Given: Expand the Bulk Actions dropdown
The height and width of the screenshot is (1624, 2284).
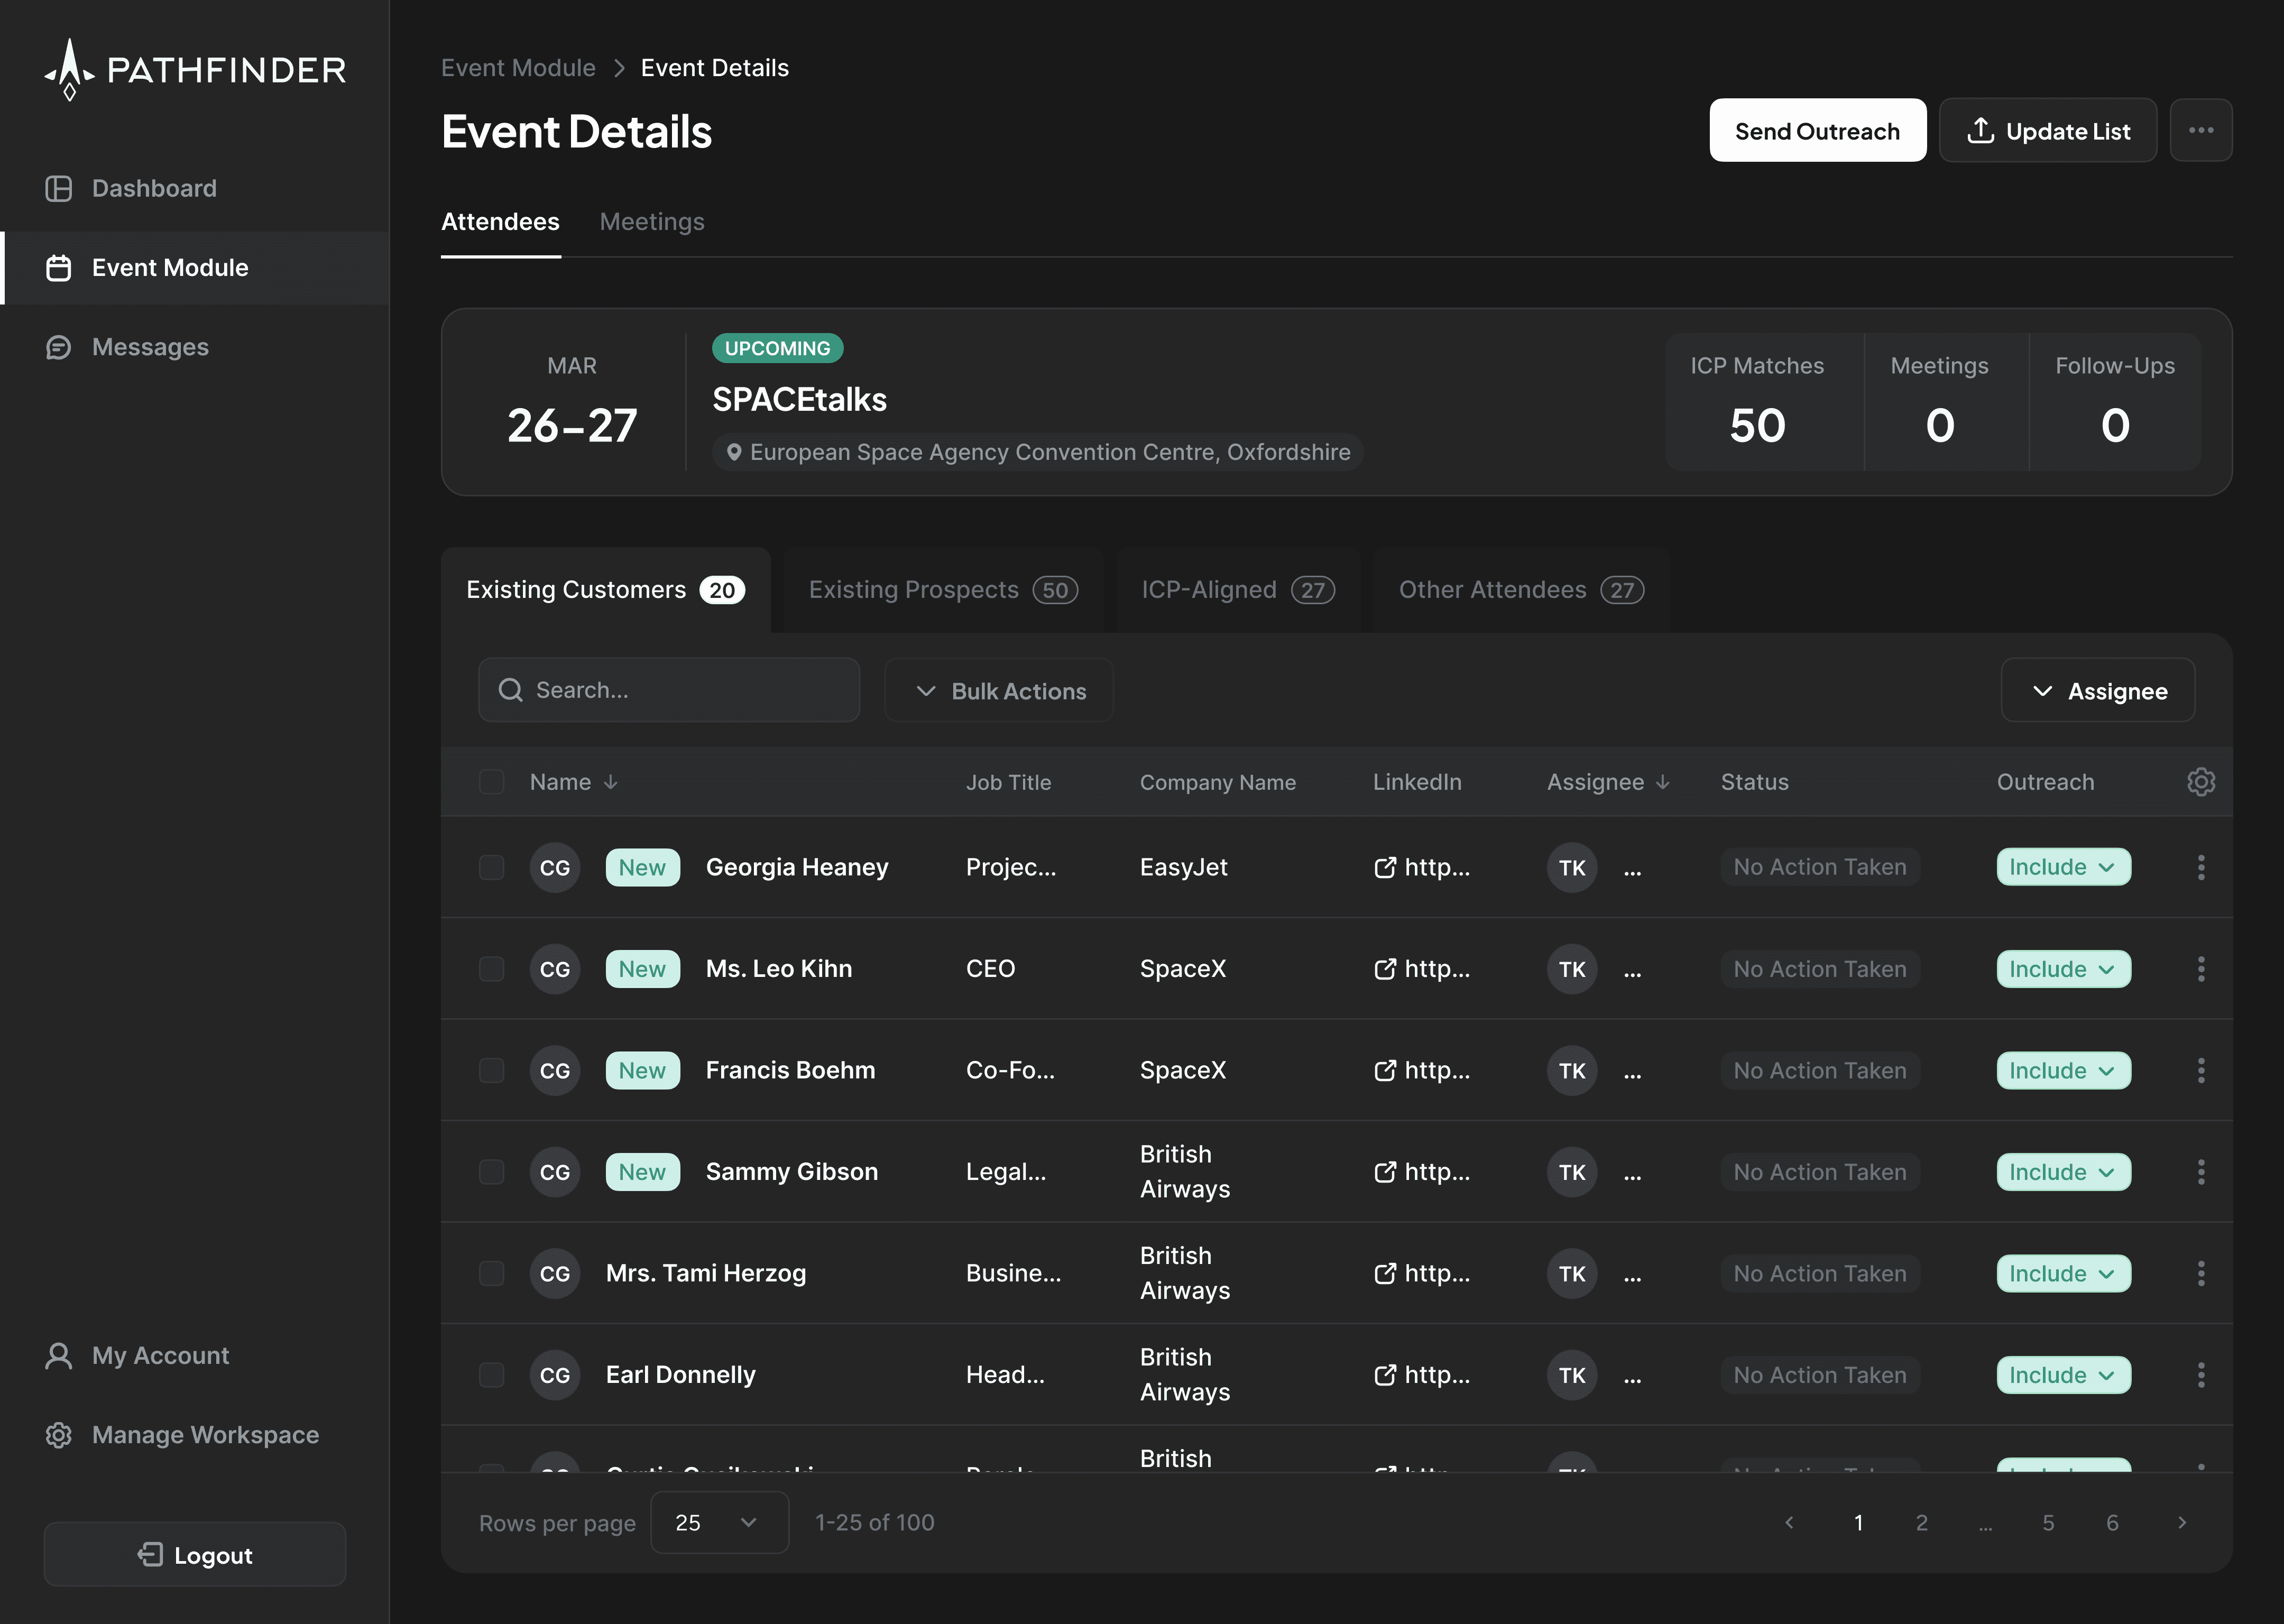Looking at the screenshot, I should pos(998,691).
